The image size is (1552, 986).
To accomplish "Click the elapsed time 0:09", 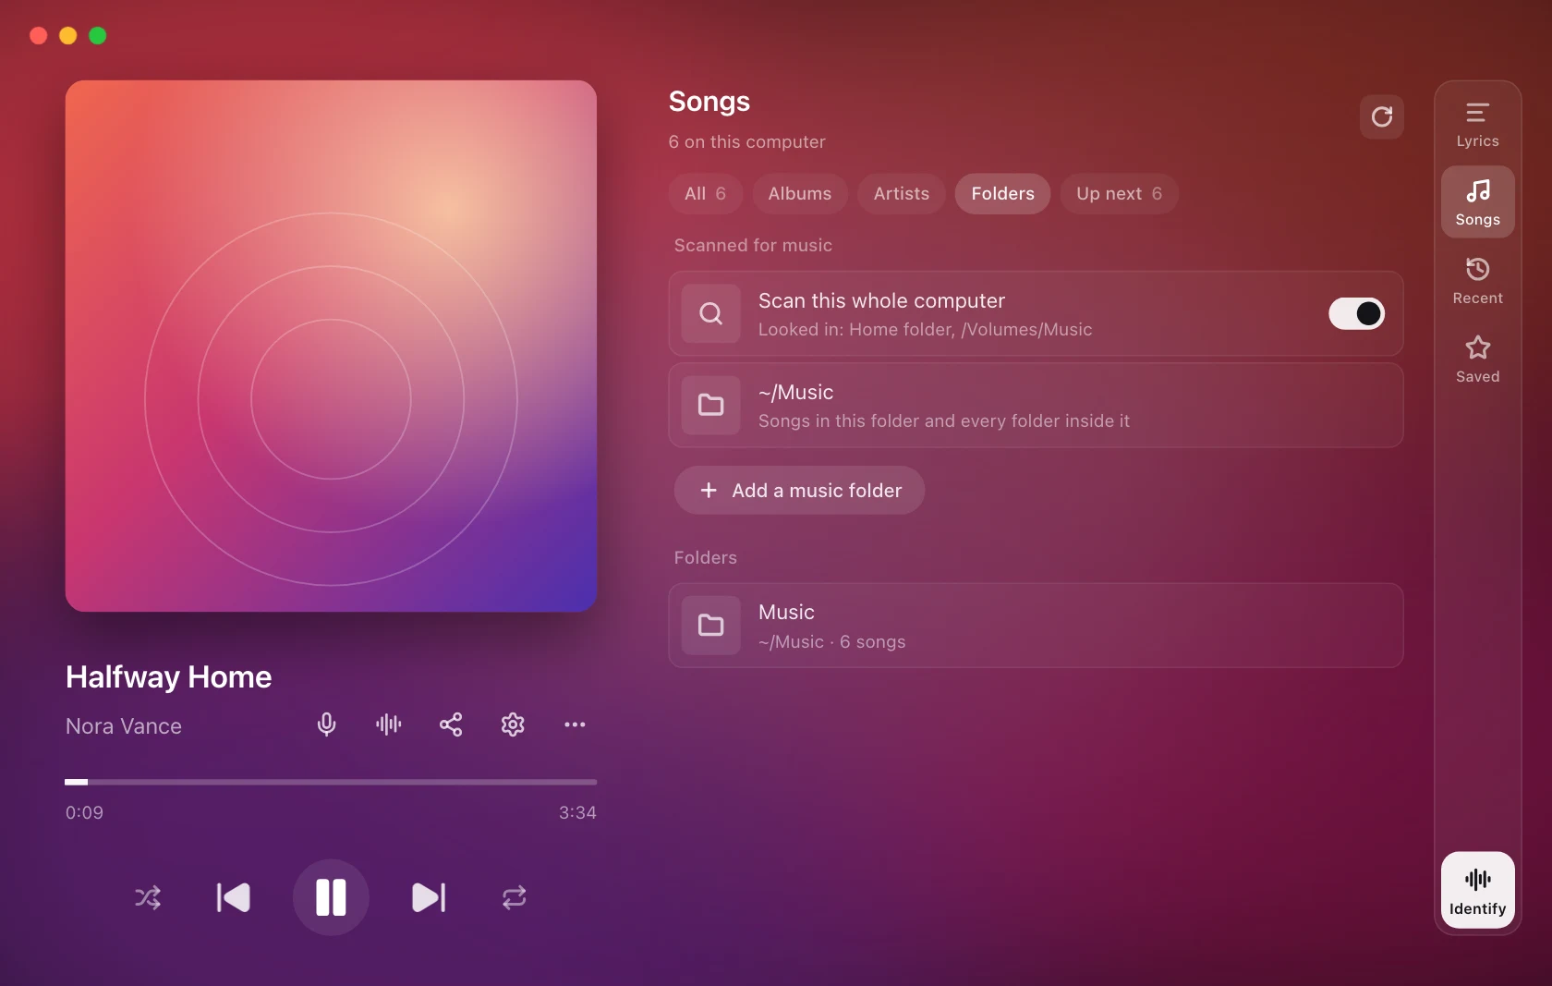I will 84,813.
